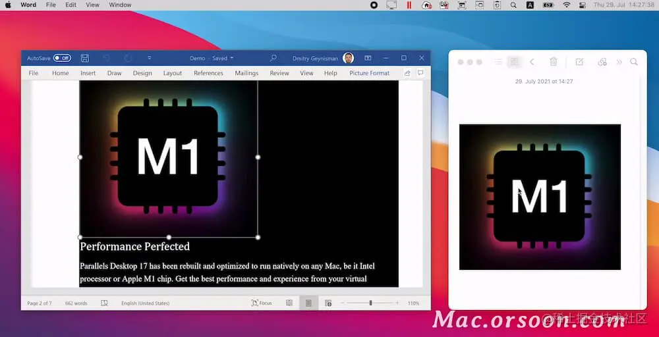Switch to the View ribbon tab

[x=307, y=73]
